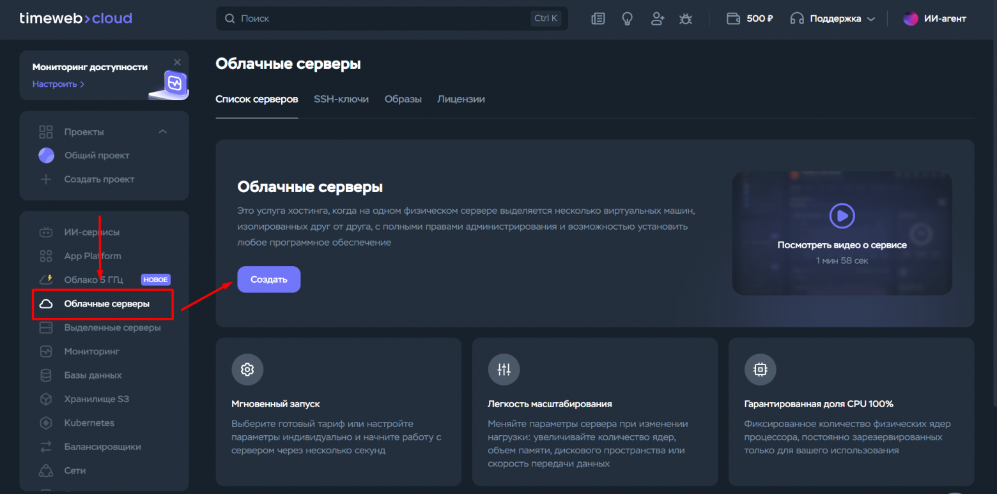Click the ИИ-сервисы robot icon

[46, 232]
